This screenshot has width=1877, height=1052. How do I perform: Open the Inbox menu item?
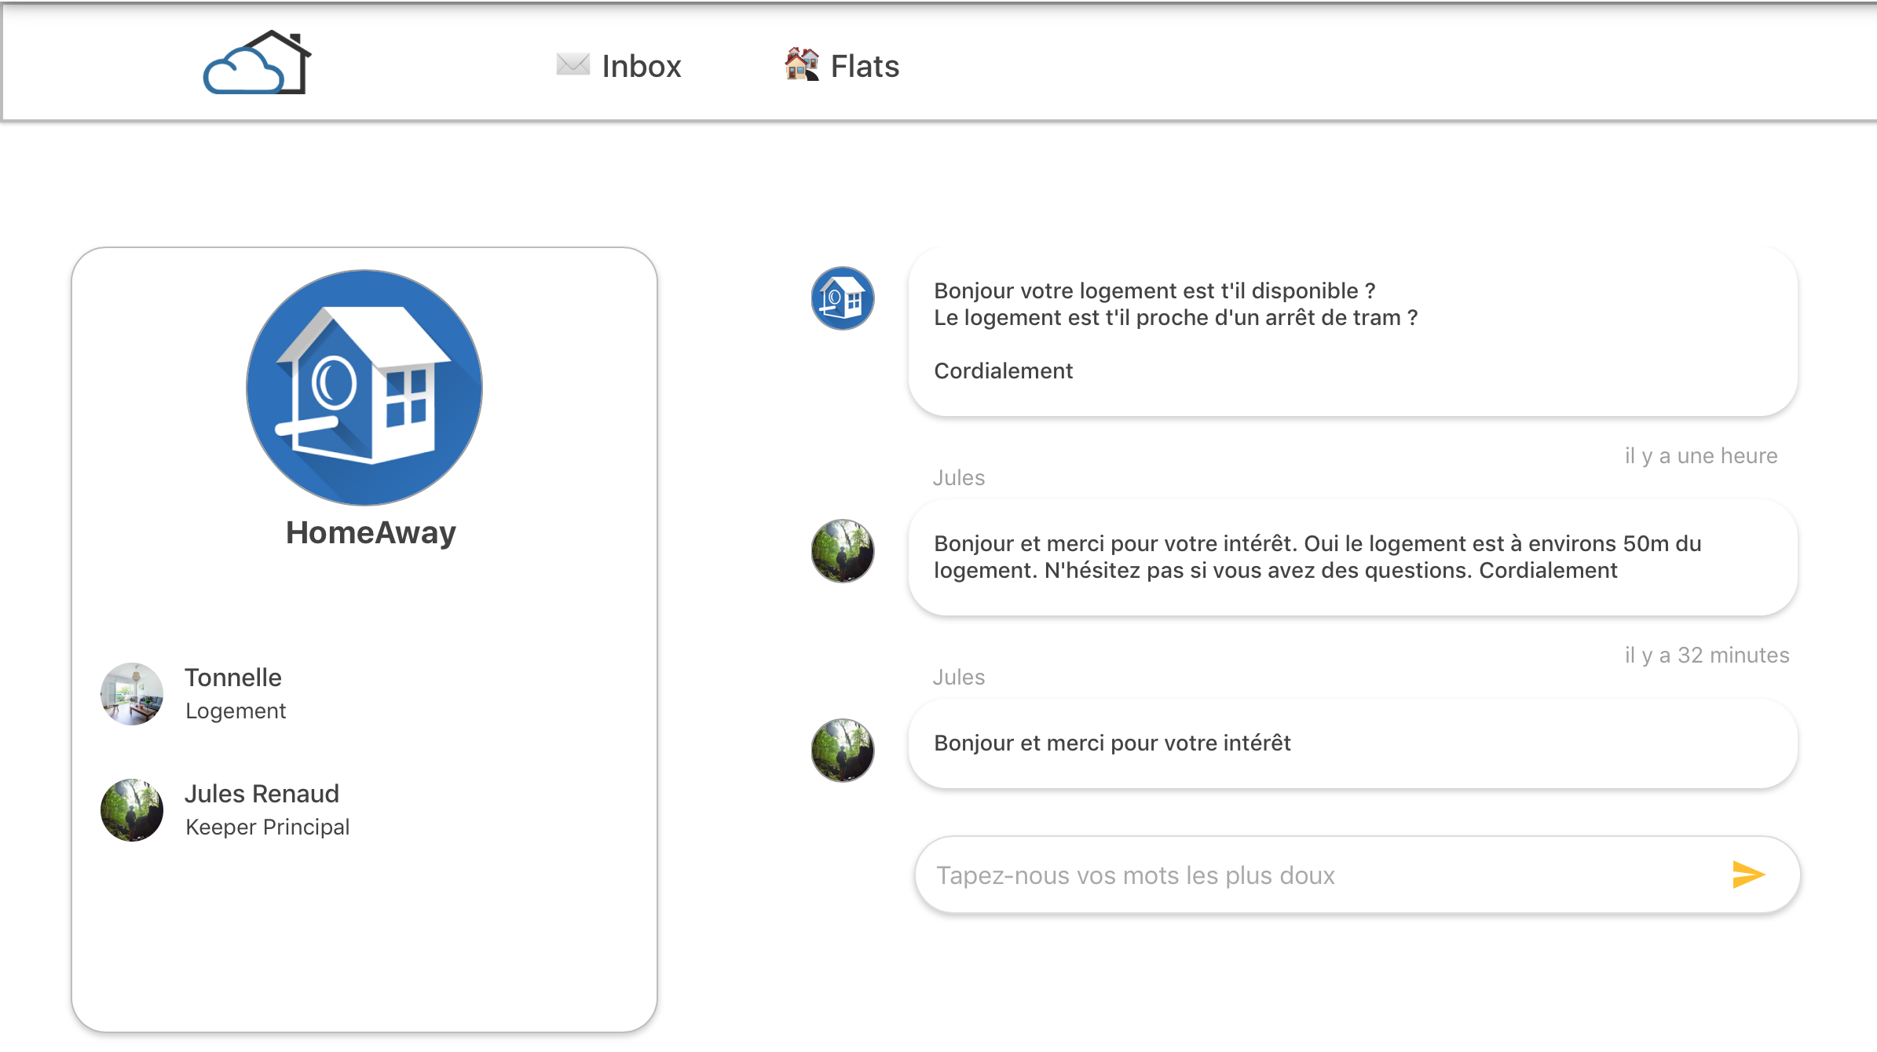(641, 66)
